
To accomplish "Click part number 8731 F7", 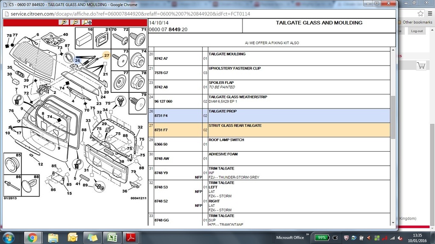I will [x=161, y=130].
